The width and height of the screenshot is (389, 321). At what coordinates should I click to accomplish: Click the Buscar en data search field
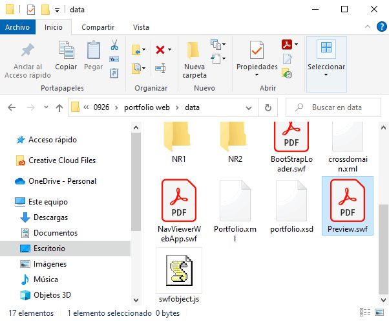333,107
